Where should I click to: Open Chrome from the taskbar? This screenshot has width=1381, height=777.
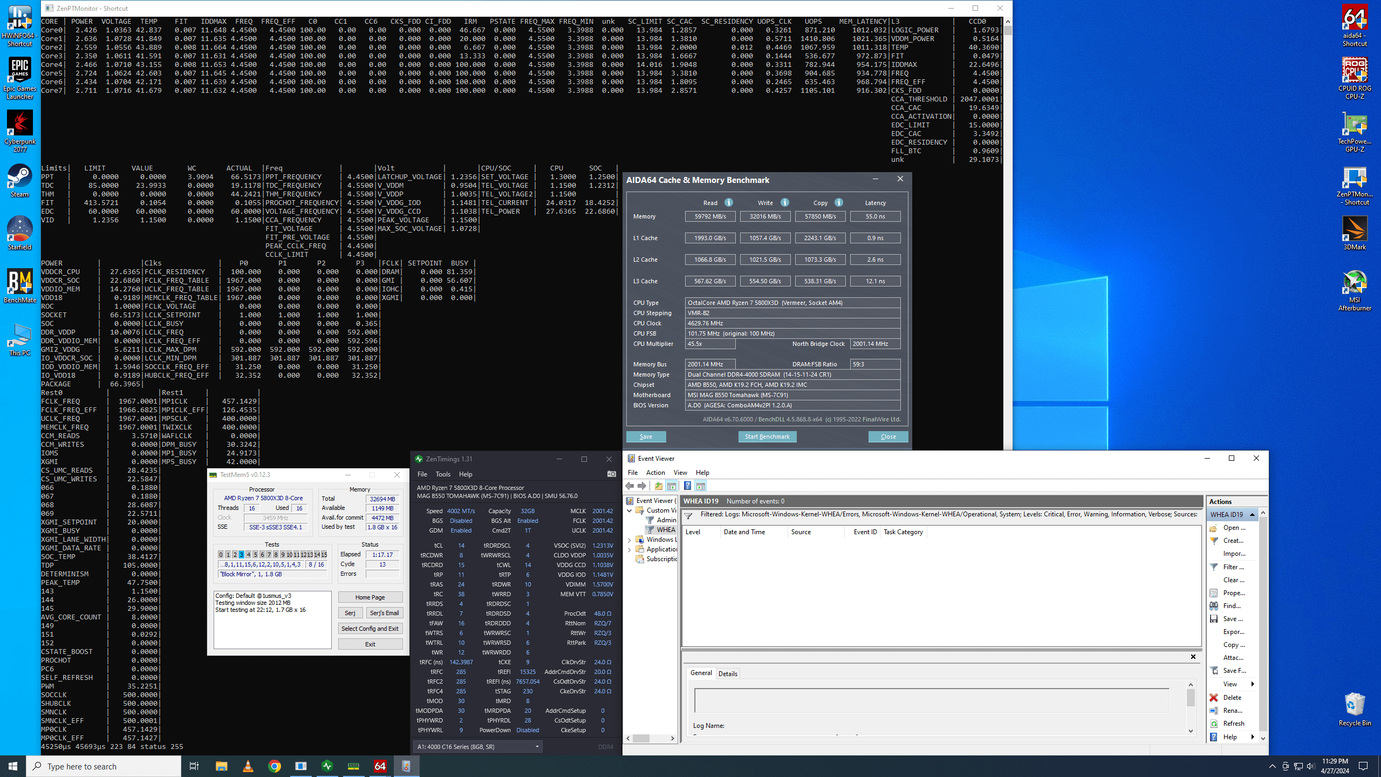(275, 766)
